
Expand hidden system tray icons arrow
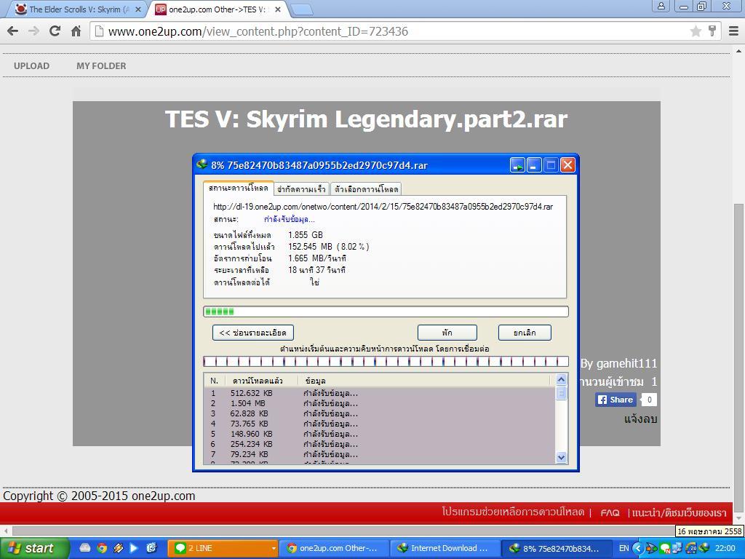(x=637, y=548)
